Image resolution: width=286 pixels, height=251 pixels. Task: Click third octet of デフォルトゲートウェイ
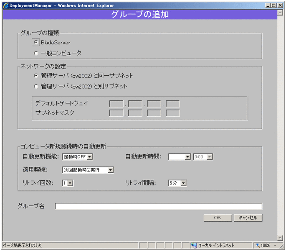tap(154, 104)
